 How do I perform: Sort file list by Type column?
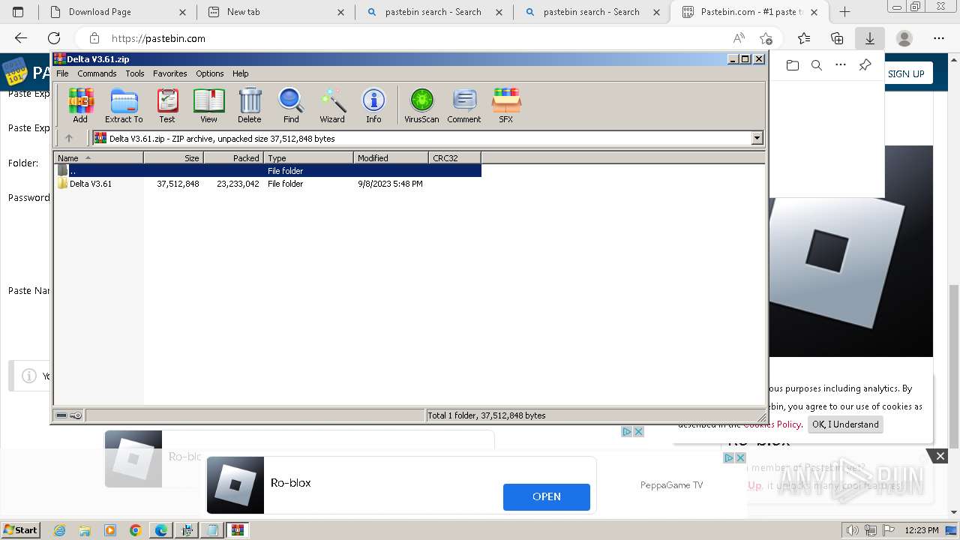tap(308, 157)
